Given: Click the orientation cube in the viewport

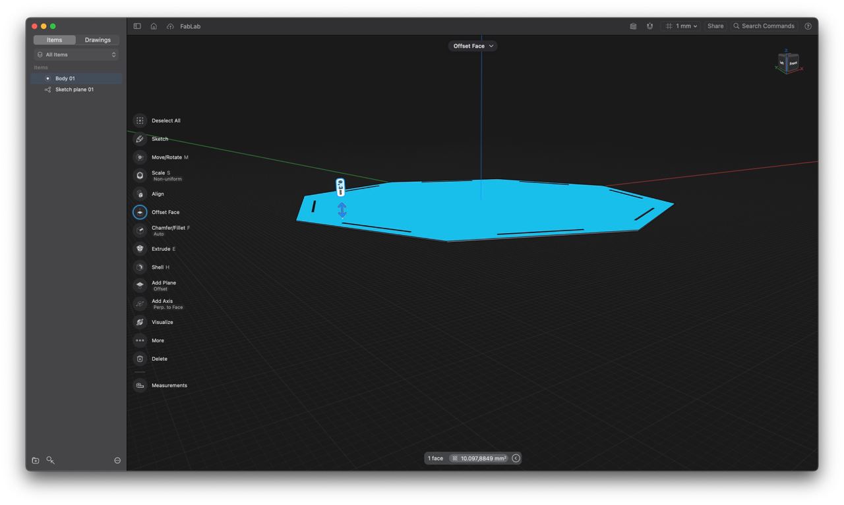Looking at the screenshot, I should (789, 63).
